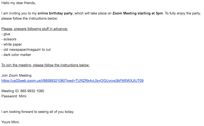This screenshot has width=204, height=126.
Task: Click the 'Hello my dear friends' greeting
Action: pos(19,3)
